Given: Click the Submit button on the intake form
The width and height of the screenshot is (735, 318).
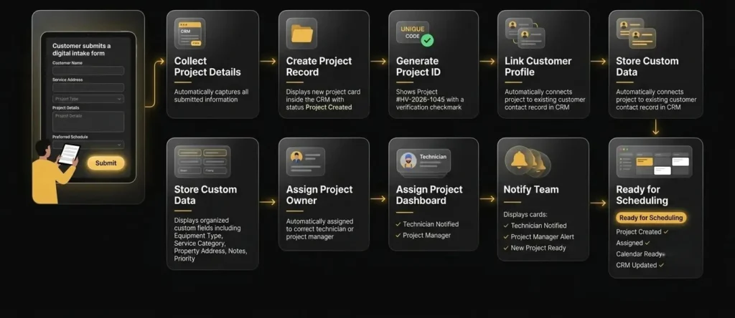Looking at the screenshot, I should [x=106, y=163].
